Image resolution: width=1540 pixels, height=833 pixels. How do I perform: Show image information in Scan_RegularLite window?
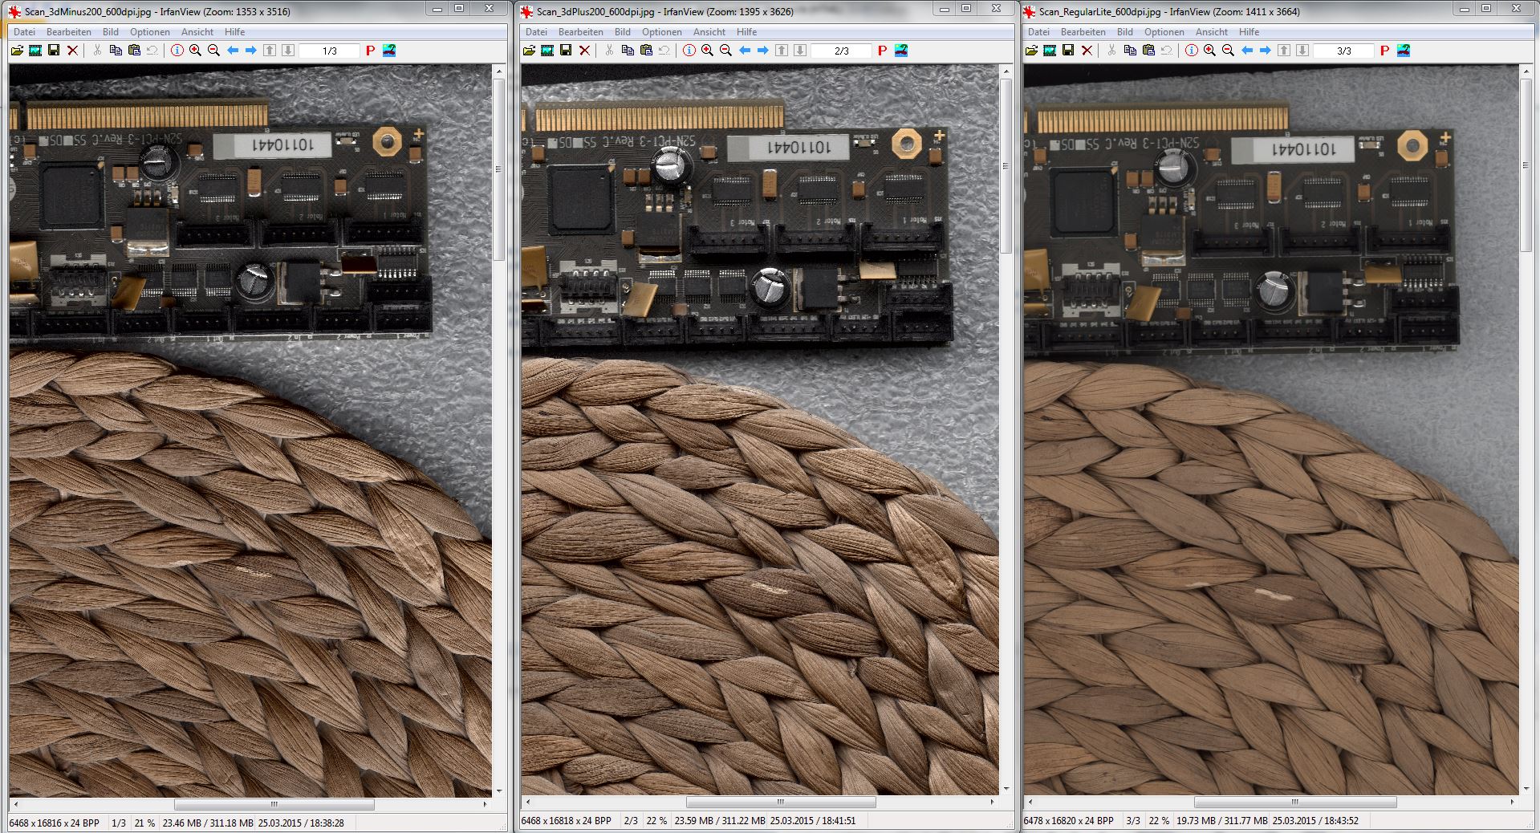[1191, 51]
